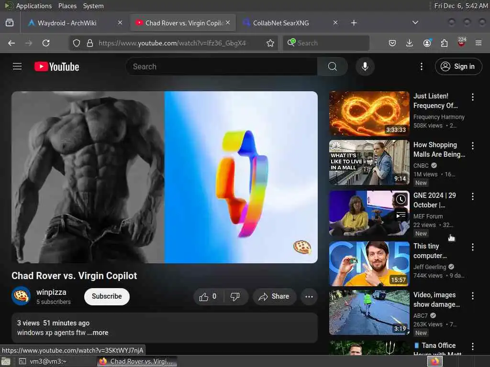Open Firefox View icon left of tabs
490x367 pixels.
[x=10, y=23]
